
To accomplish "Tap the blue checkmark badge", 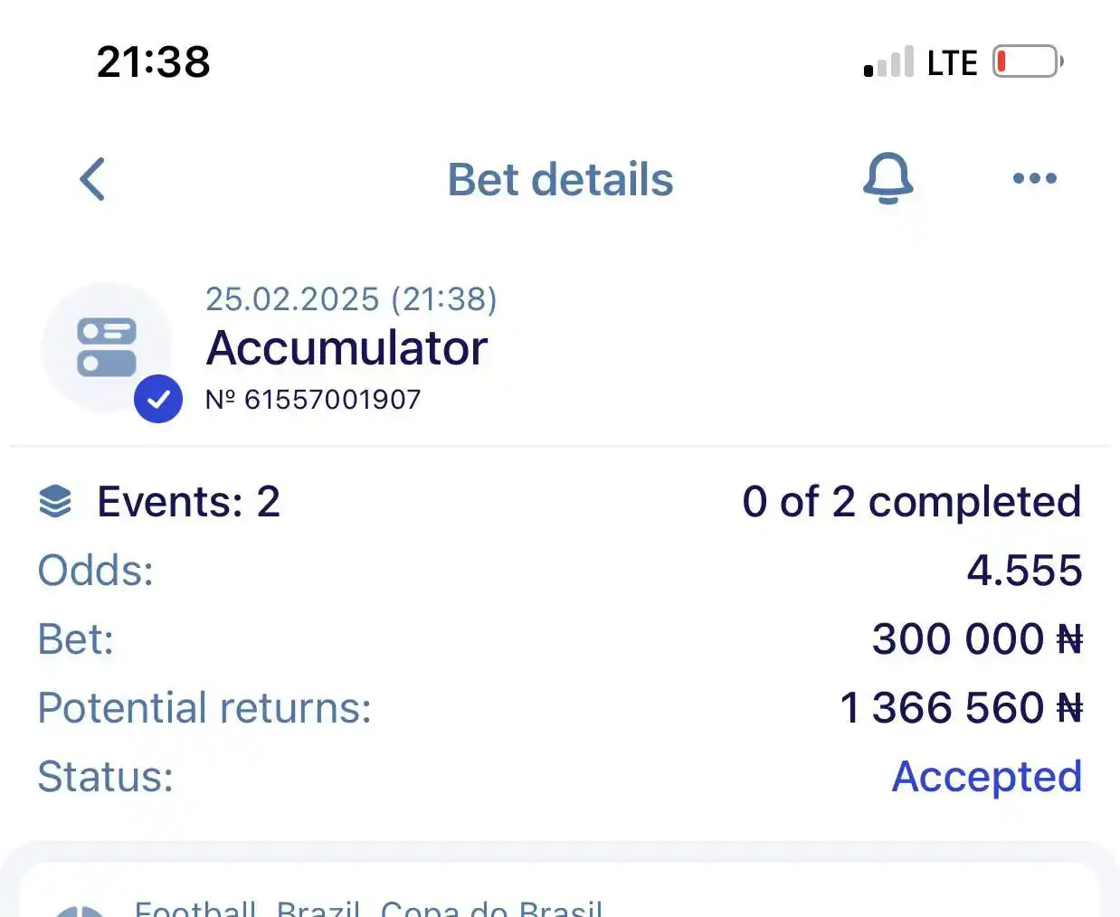I will point(158,399).
